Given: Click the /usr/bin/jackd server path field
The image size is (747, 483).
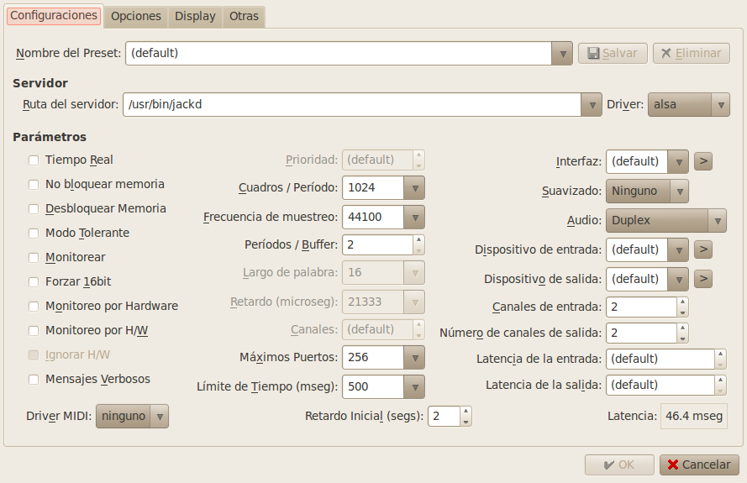Looking at the screenshot, I should (x=352, y=105).
